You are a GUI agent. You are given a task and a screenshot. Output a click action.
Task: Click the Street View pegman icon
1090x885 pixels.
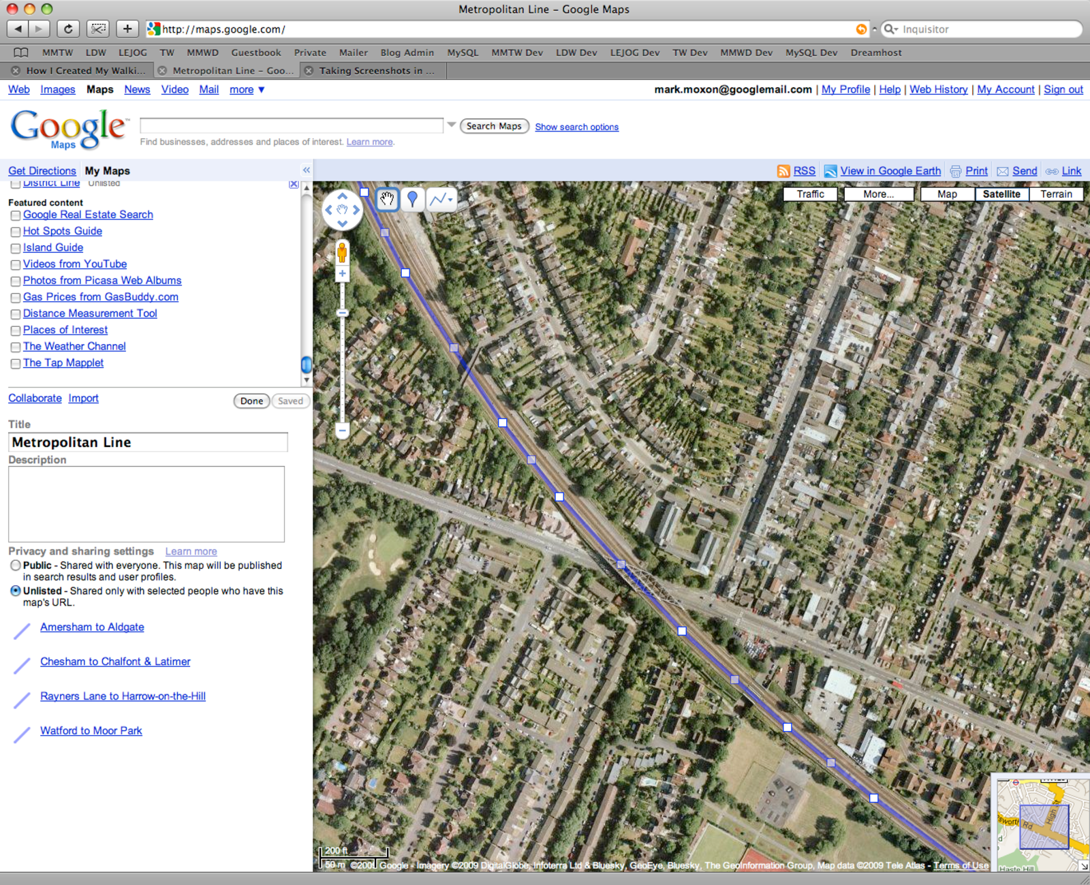point(342,253)
